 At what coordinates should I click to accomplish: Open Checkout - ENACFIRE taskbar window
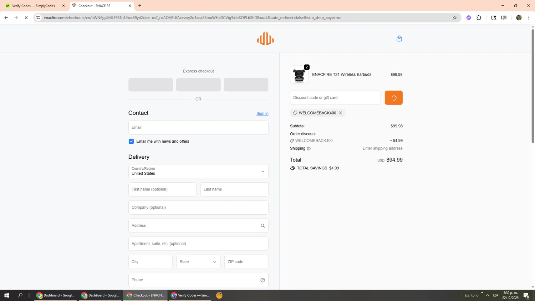point(145,295)
